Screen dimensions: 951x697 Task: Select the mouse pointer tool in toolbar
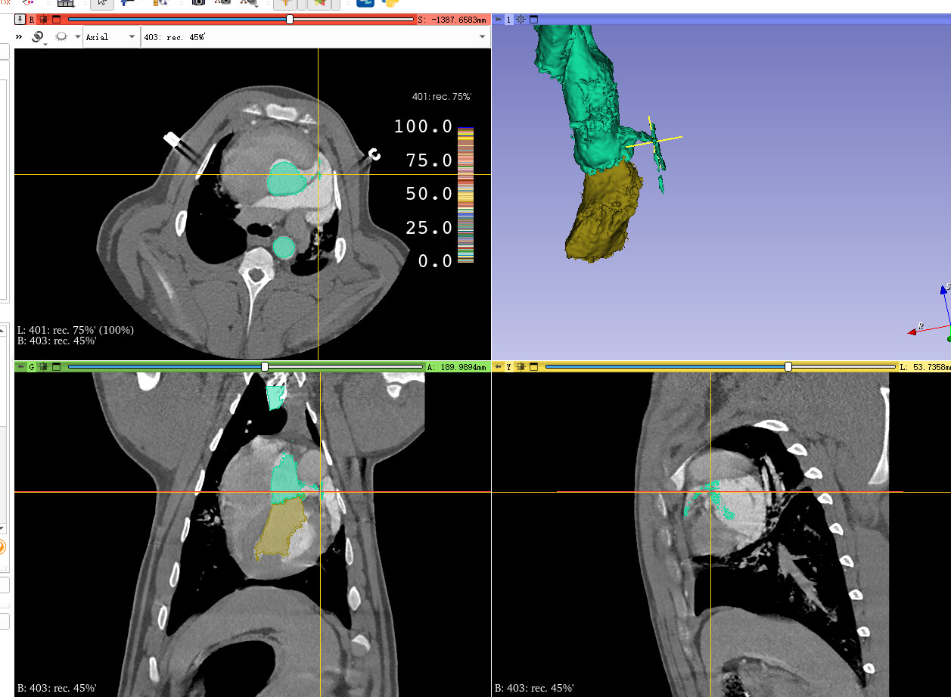[102, 2]
